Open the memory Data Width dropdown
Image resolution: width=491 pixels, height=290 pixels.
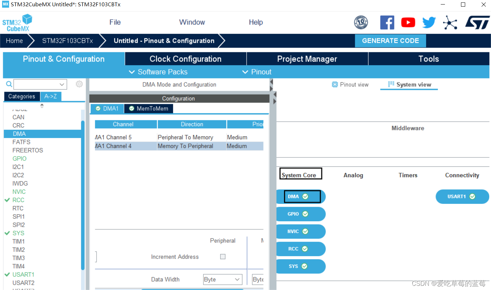pos(258,280)
